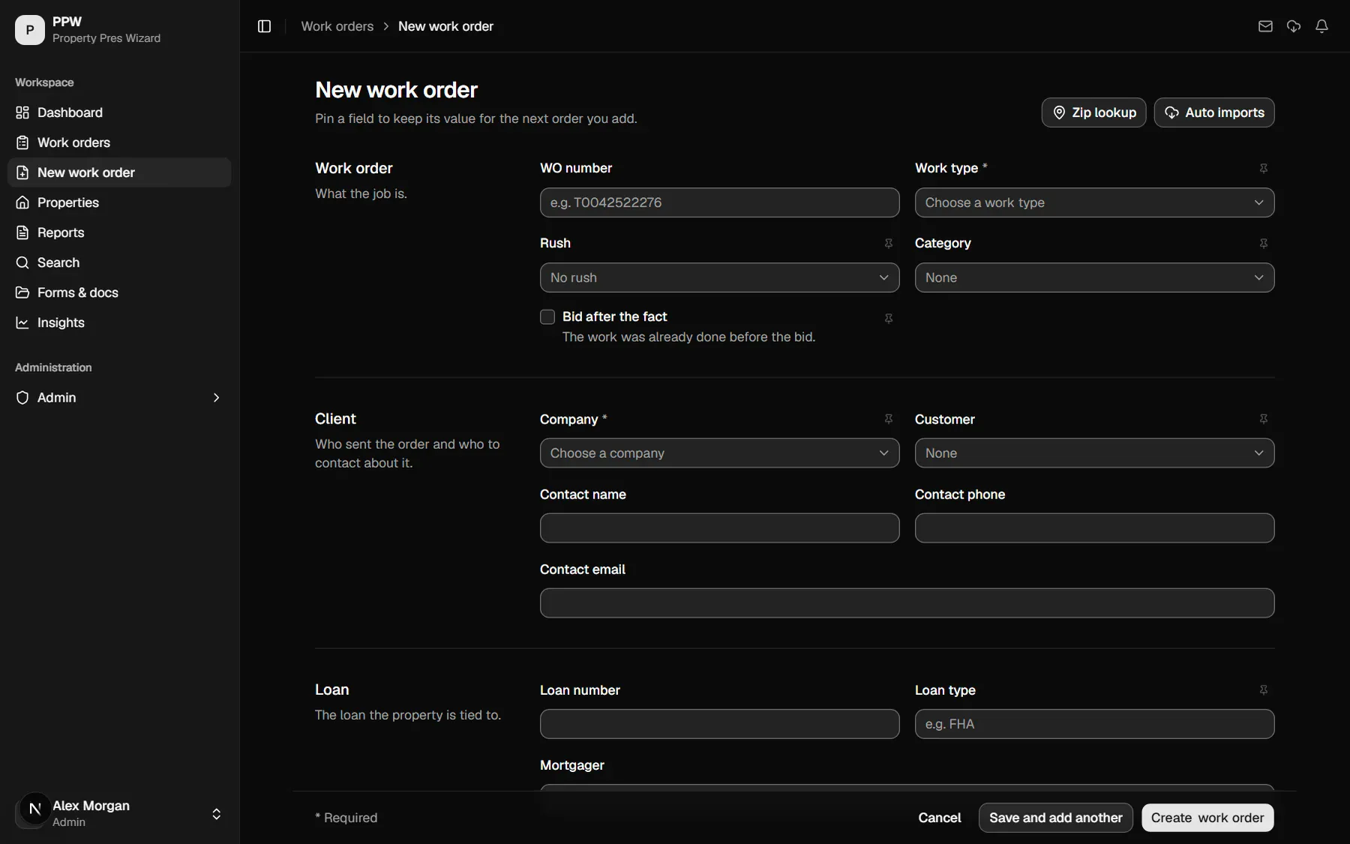1350x844 pixels.
Task: Pin the Rush field
Action: (x=889, y=244)
